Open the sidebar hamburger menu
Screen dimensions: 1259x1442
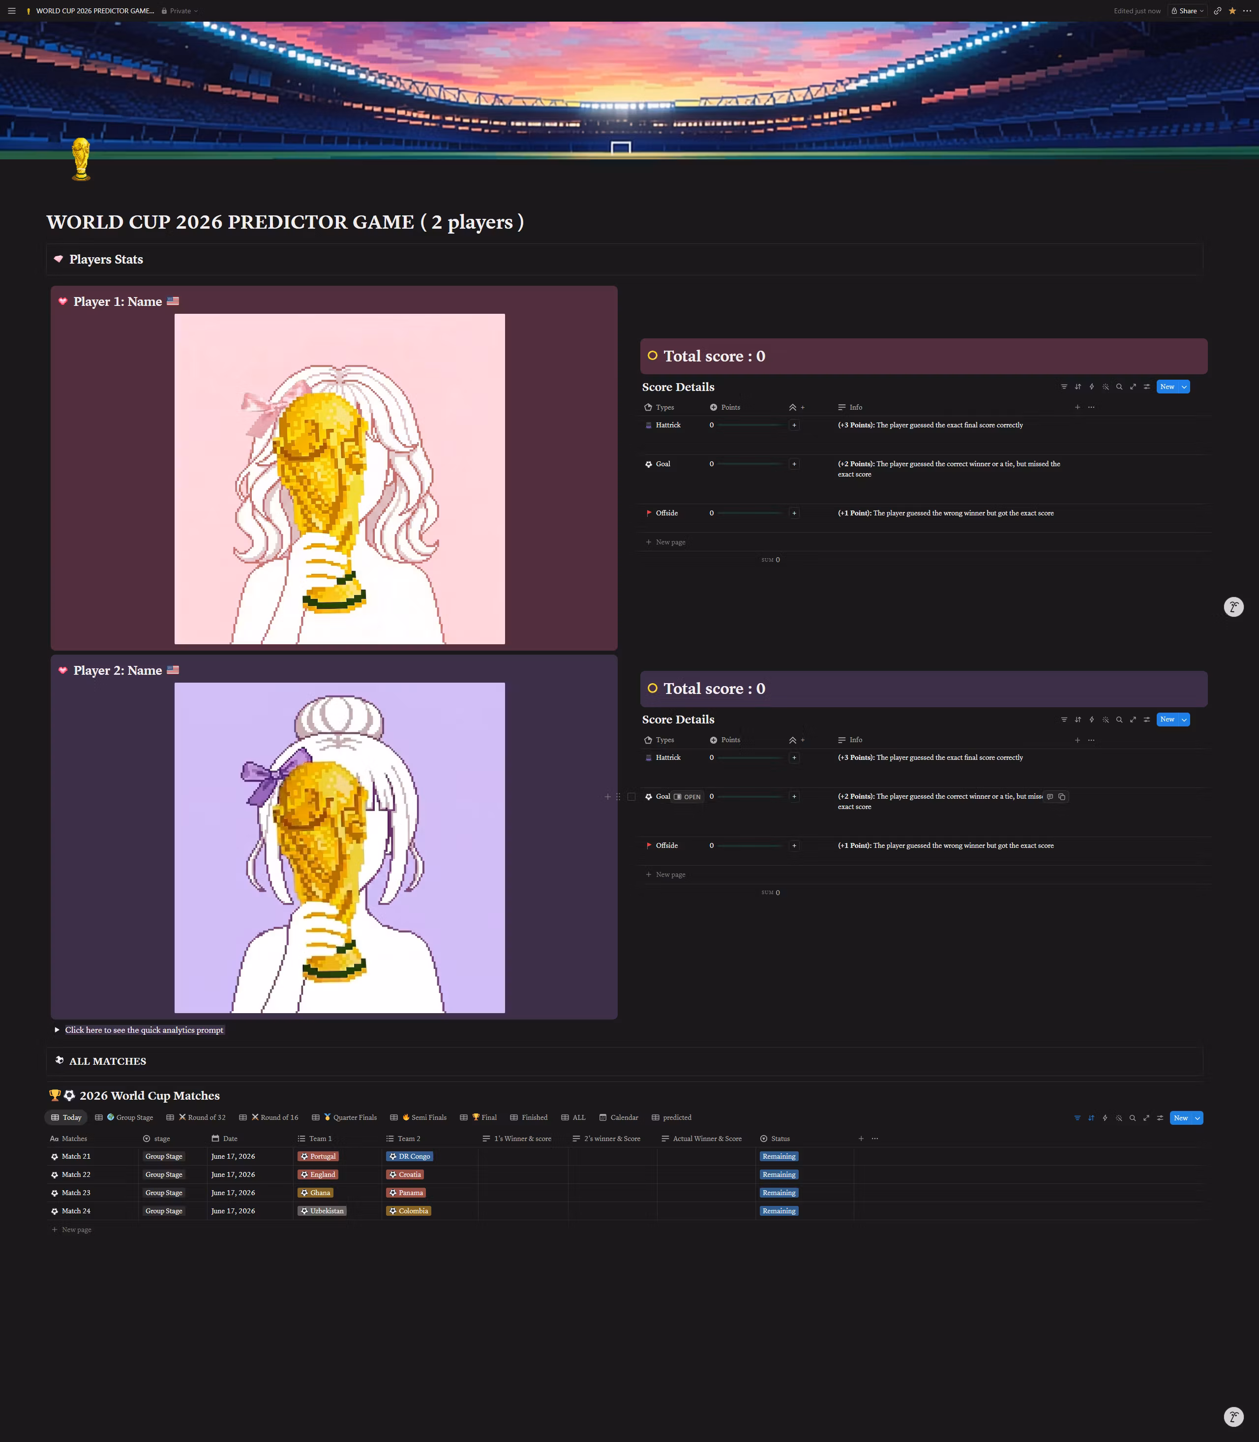[x=11, y=10]
